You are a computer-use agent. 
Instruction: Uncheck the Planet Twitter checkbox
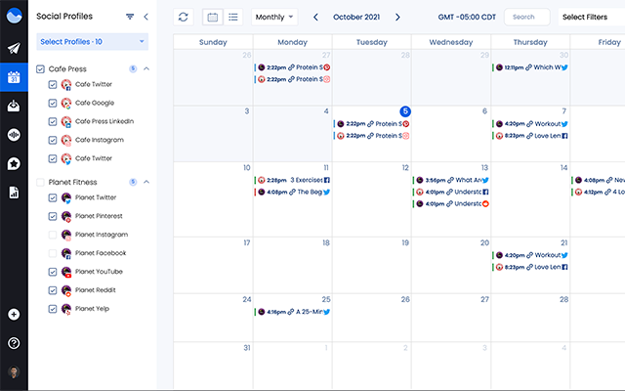(x=53, y=197)
